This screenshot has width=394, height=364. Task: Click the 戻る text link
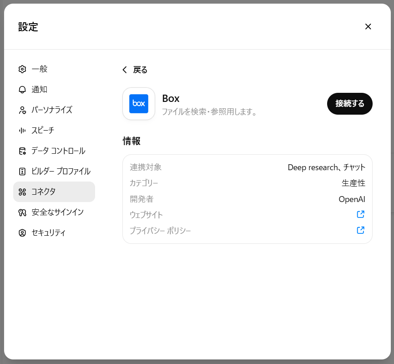click(140, 70)
